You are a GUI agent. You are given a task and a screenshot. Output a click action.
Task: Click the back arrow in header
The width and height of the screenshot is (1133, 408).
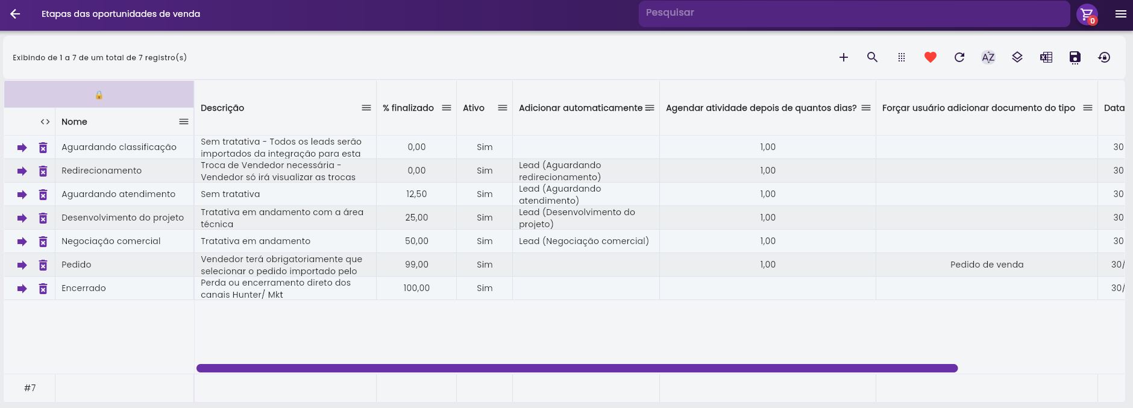pyautogui.click(x=15, y=14)
